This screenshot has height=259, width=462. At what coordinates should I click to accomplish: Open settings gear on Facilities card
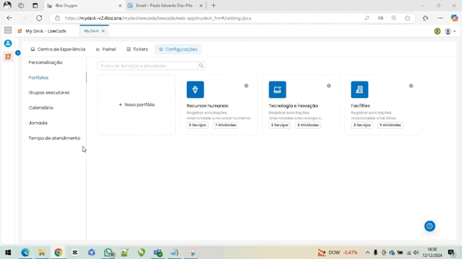411,85
